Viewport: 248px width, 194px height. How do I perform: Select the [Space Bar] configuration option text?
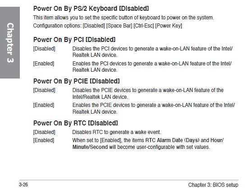pyautogui.click(x=119, y=26)
